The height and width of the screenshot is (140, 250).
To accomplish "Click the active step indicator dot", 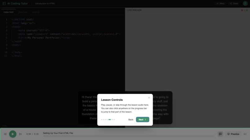I will [x=109, y=120].
